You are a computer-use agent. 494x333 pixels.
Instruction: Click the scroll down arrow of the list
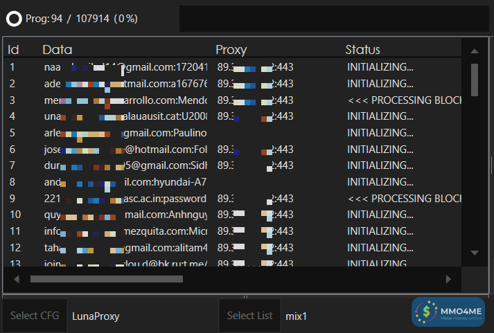(475, 253)
